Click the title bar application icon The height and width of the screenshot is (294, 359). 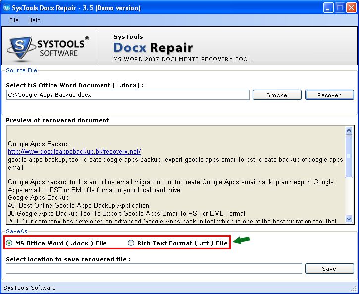[6, 8]
